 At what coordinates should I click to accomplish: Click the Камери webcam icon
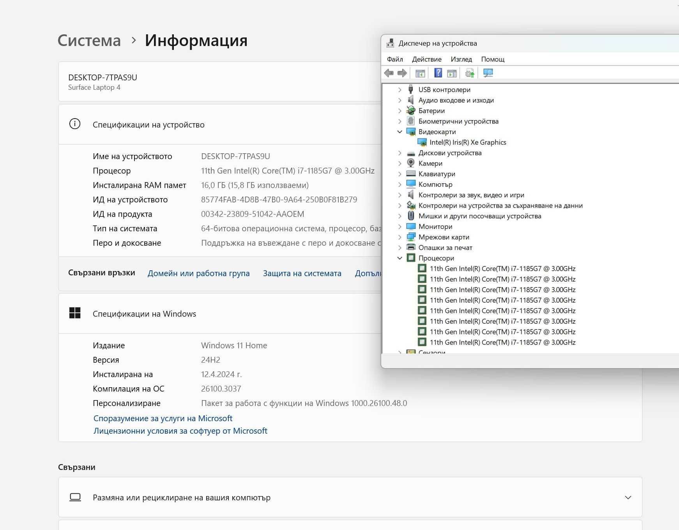pyautogui.click(x=411, y=163)
